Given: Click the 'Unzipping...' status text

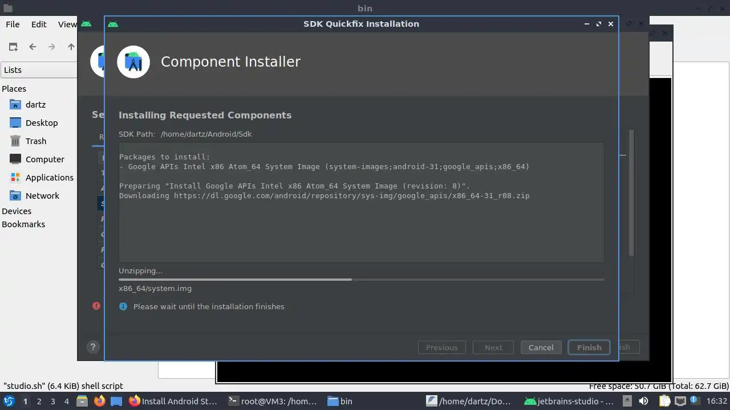Looking at the screenshot, I should coord(140,270).
